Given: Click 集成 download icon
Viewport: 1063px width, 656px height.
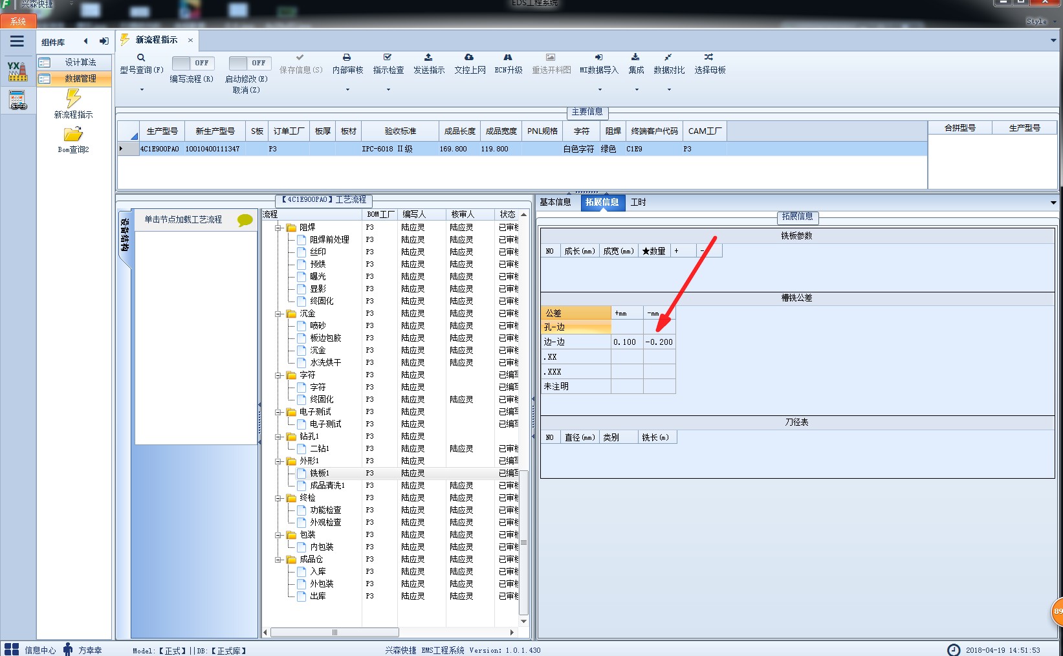Looking at the screenshot, I should pyautogui.click(x=635, y=58).
